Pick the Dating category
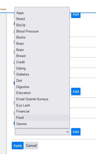 tap(42, 68)
